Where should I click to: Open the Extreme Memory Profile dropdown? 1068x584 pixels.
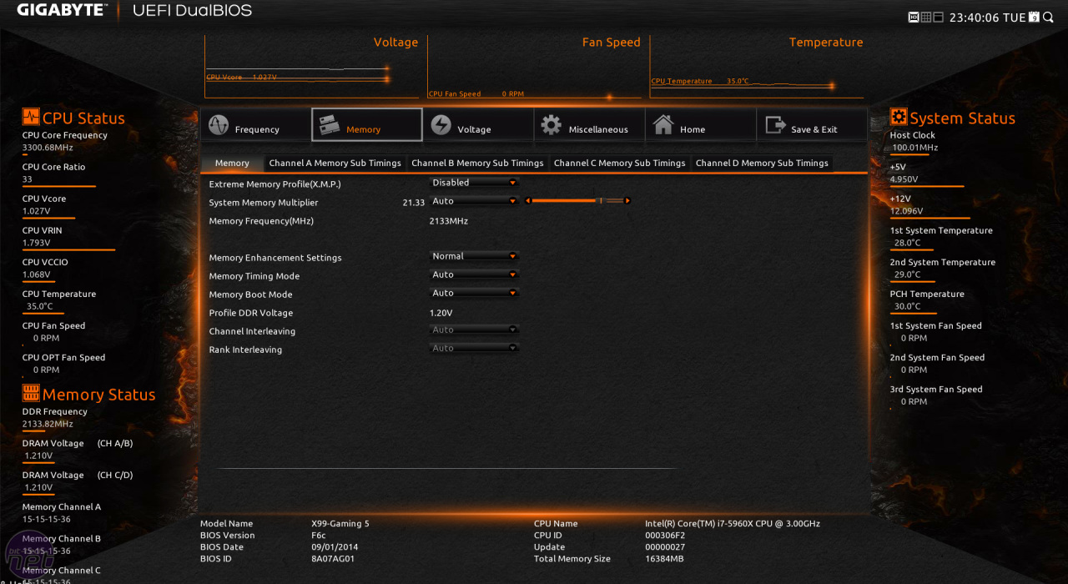coord(474,183)
